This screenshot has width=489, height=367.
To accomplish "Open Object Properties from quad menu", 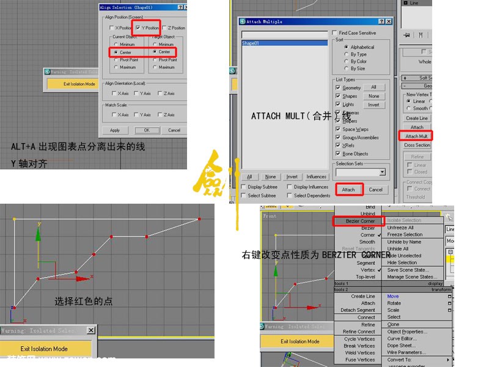I will (x=407, y=332).
